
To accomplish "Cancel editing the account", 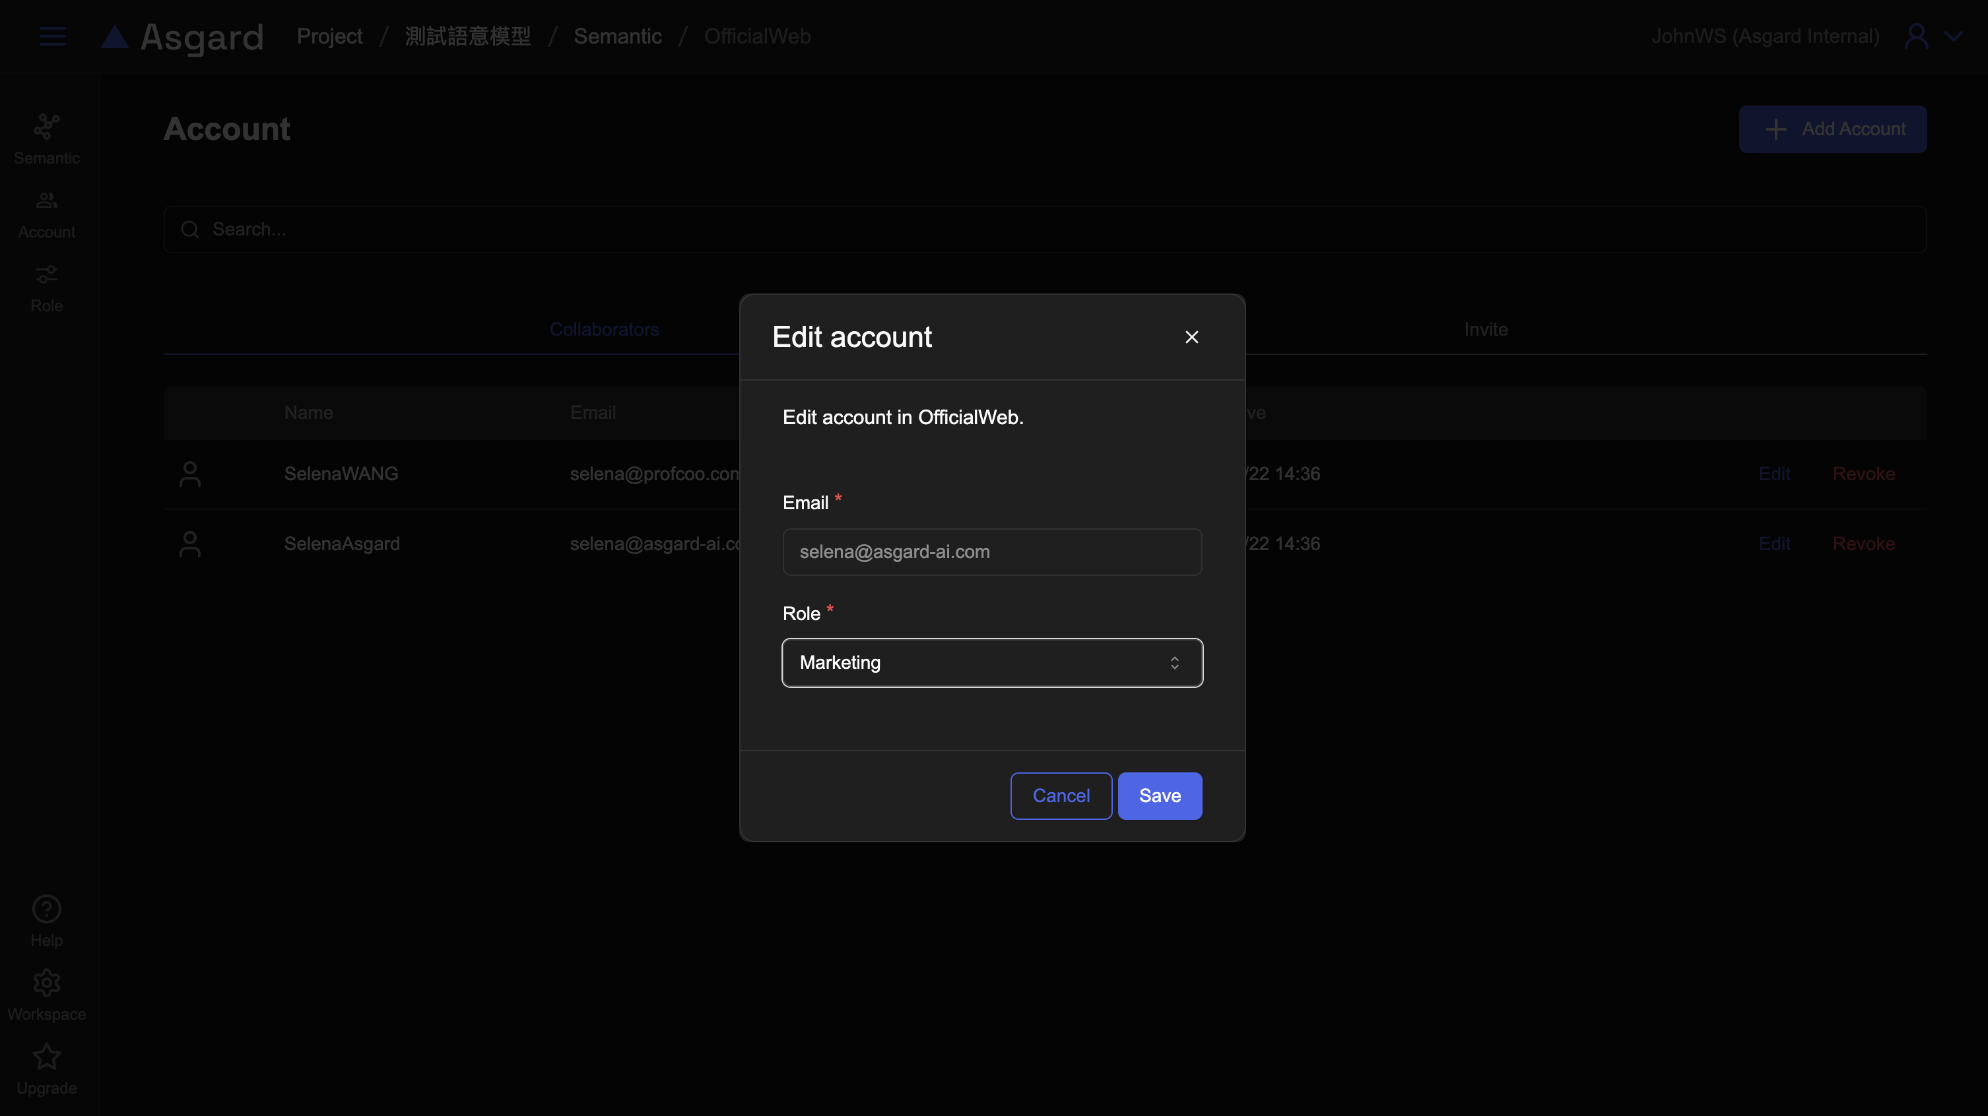I will (x=1061, y=796).
